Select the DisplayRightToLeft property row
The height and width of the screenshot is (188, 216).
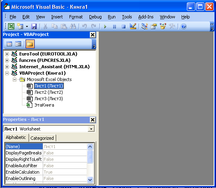tap(46, 159)
